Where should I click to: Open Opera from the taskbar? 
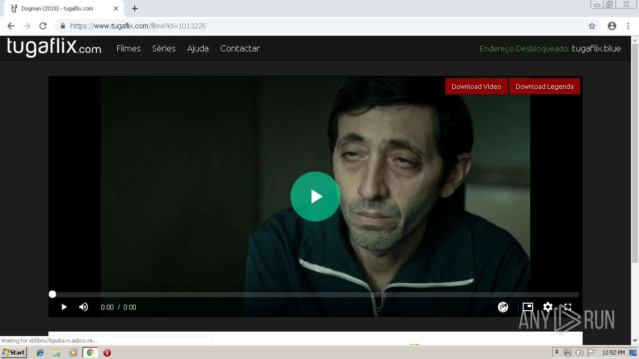[x=107, y=353]
